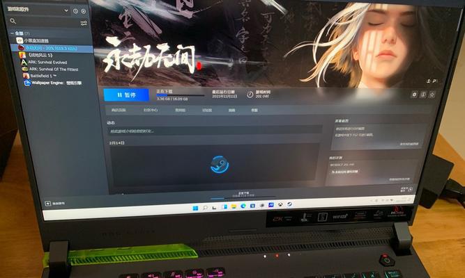Viewport: 465px width, 278px height.
Task: Open the game info icon
Action: [423, 95]
